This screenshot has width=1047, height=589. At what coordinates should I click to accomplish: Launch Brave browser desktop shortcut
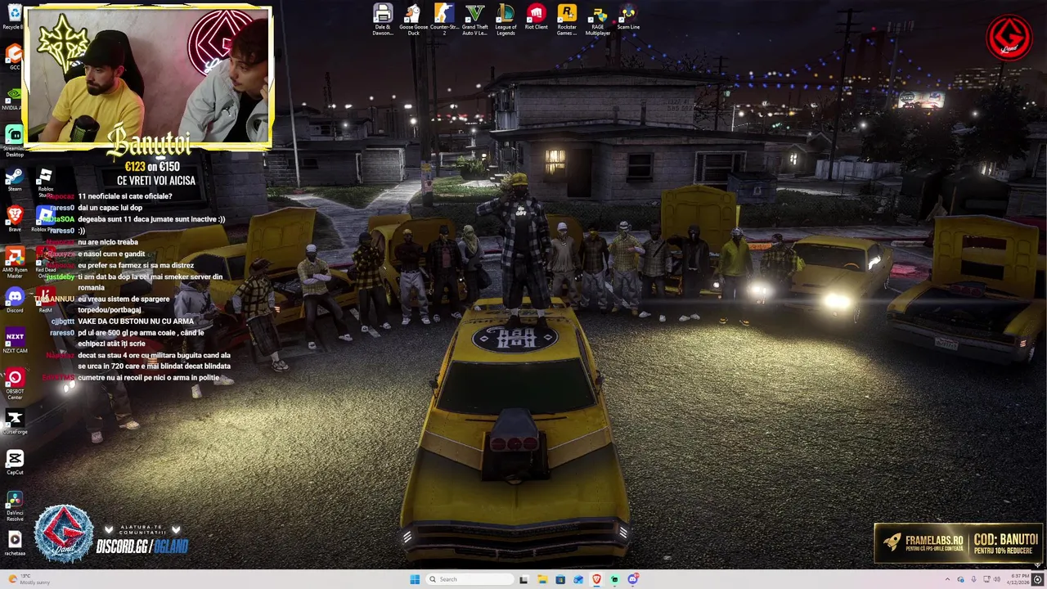[x=14, y=219]
